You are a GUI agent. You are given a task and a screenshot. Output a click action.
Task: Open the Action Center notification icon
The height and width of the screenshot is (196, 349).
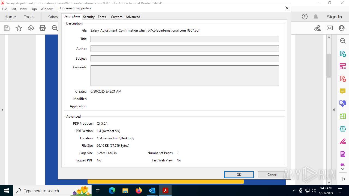[x=340, y=191]
